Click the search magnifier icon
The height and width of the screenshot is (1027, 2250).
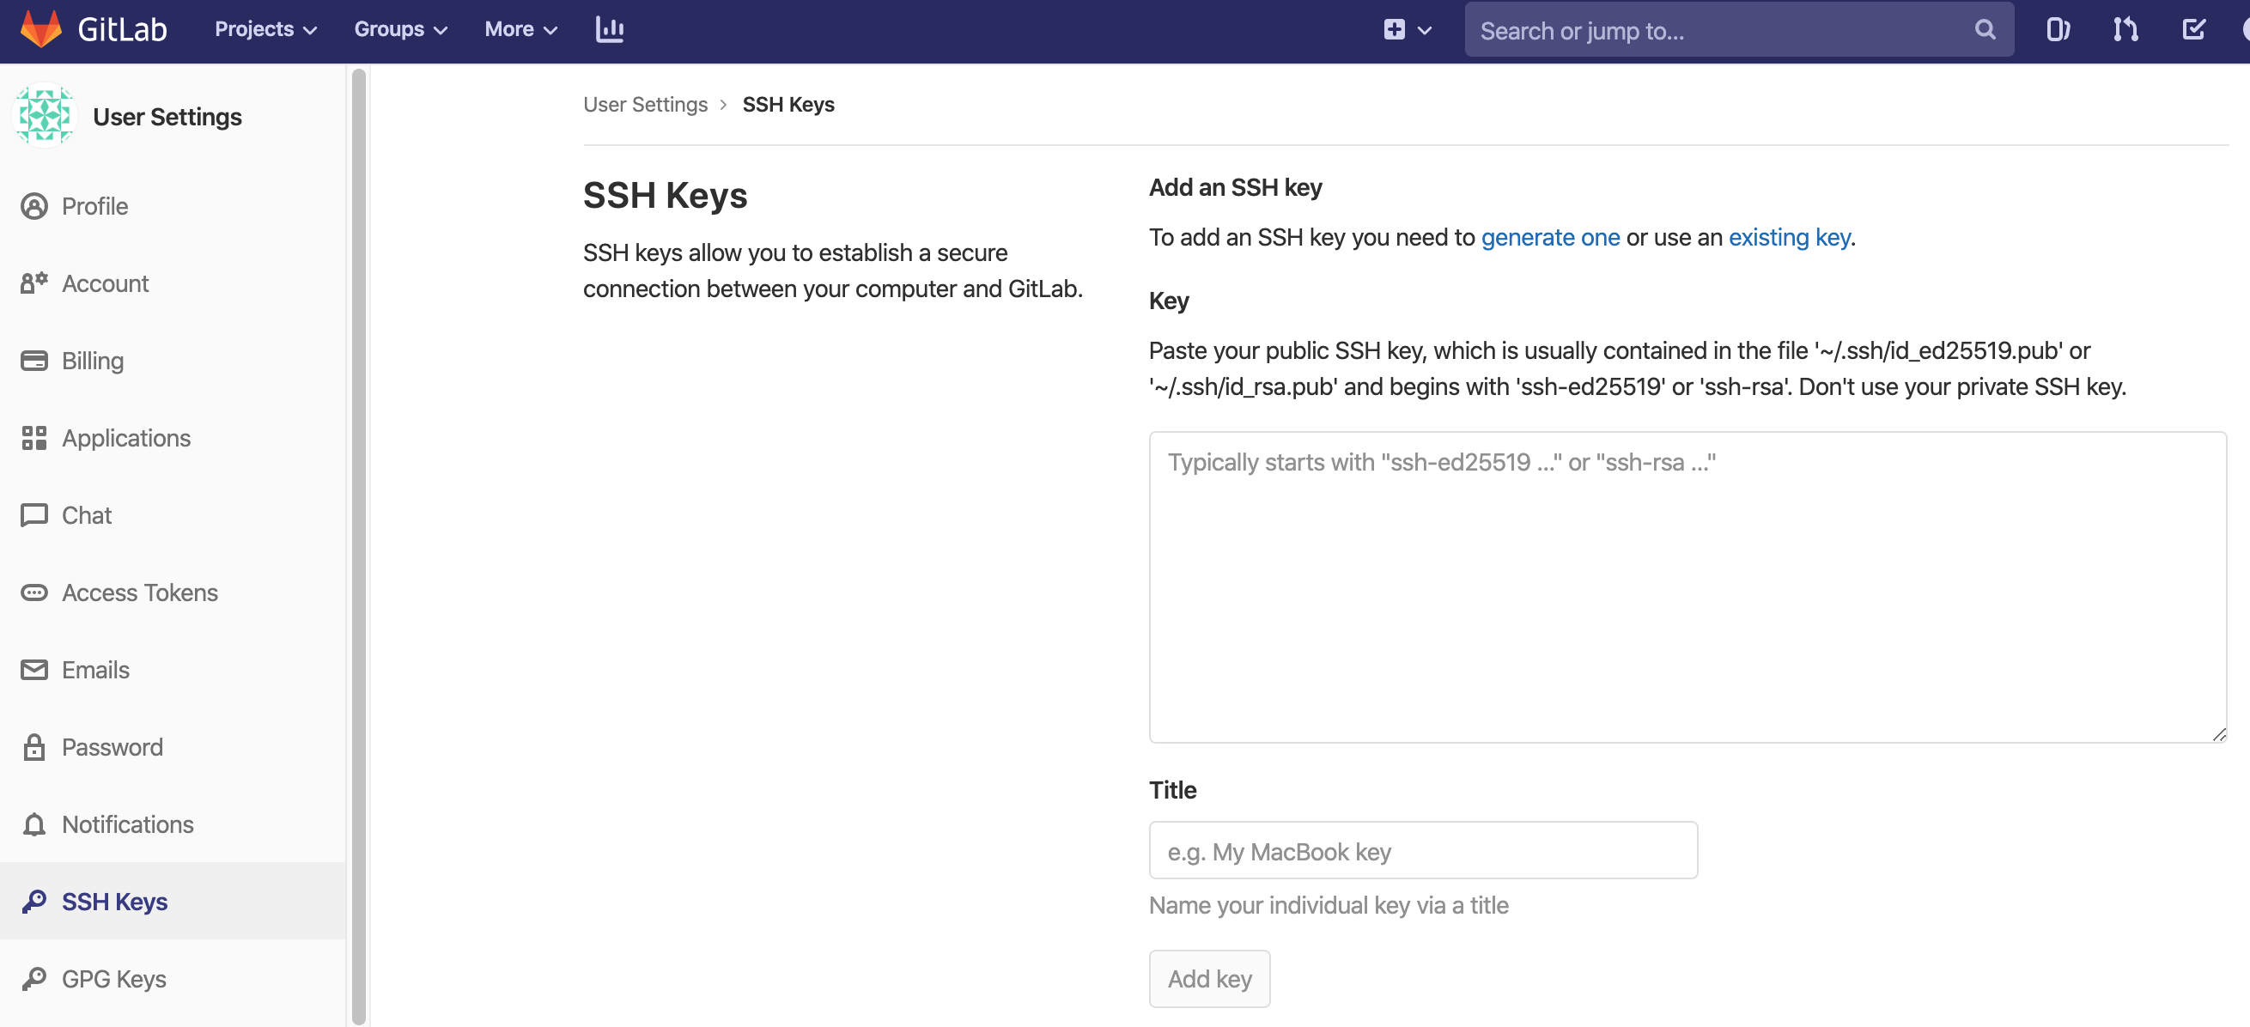[1985, 31]
